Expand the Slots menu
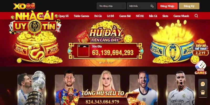The image size is (210, 105). tap(165, 16)
